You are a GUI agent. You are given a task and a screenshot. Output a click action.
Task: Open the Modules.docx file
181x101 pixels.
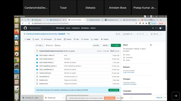pyautogui.click(x=43, y=80)
